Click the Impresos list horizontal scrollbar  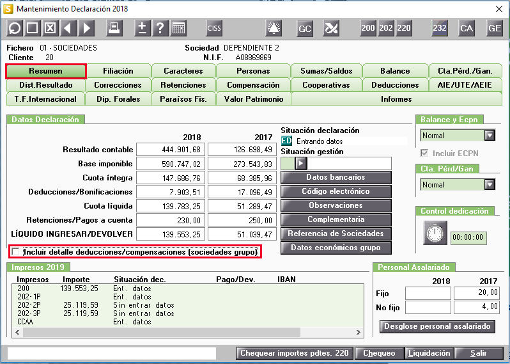point(188,333)
